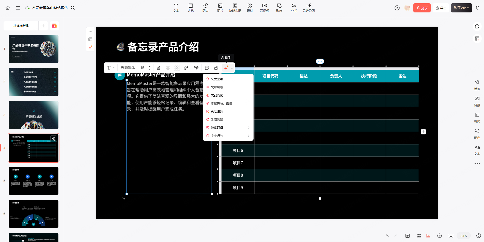This screenshot has height=242, width=484.
Task: Add a new slide with the plus button
Action: [x=43, y=26]
